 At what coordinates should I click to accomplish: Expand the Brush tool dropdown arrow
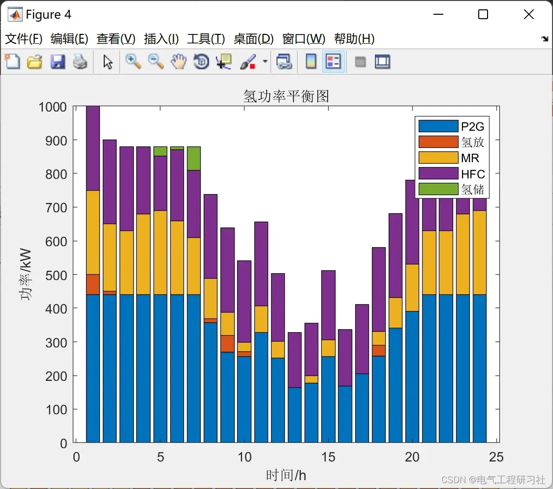point(265,61)
